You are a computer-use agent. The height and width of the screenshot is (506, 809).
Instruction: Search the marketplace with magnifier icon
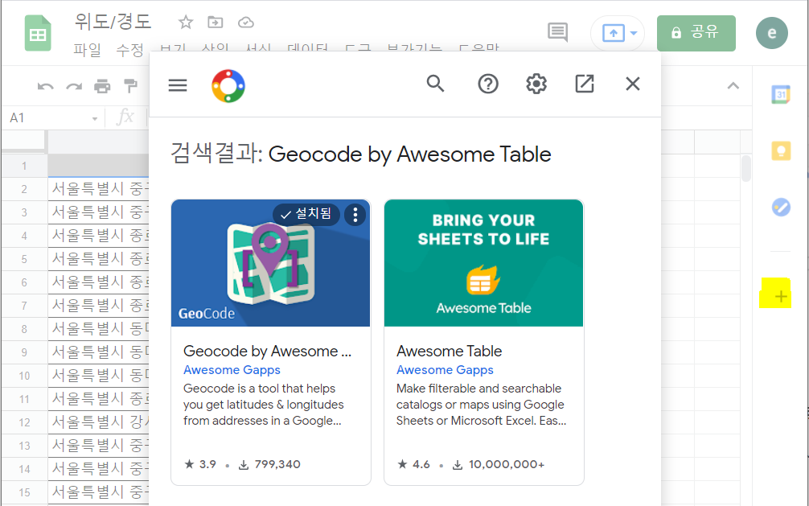[435, 84]
